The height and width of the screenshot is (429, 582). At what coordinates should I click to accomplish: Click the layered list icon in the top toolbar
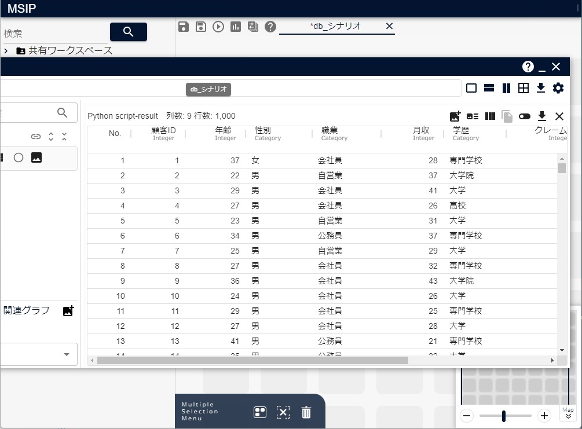(x=252, y=27)
